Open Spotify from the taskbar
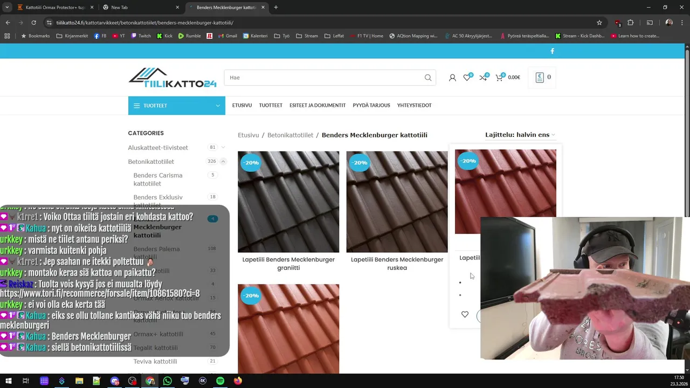Screen dimensions: 690x388 click(x=220, y=381)
